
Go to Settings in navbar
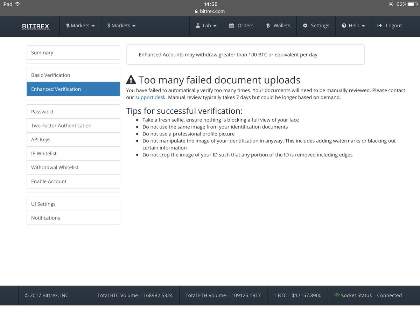(316, 26)
